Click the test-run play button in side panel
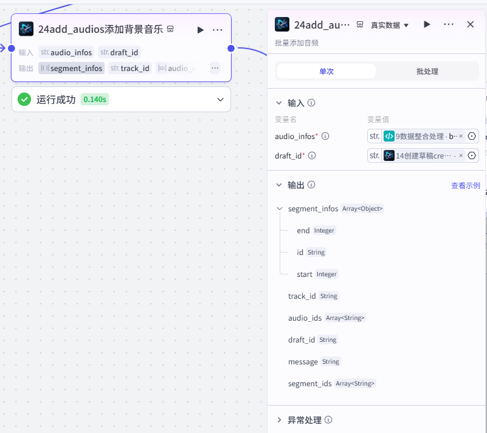The height and width of the screenshot is (433, 487). [427, 24]
